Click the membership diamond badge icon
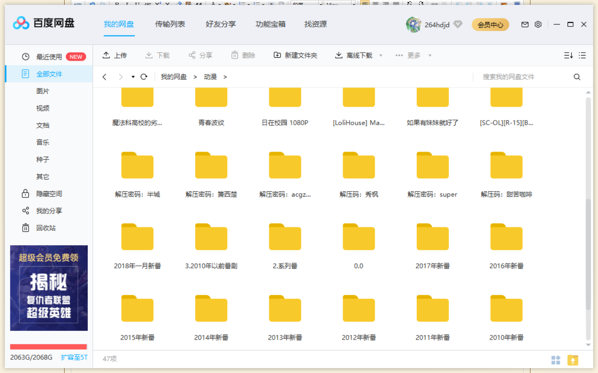 click(x=458, y=24)
